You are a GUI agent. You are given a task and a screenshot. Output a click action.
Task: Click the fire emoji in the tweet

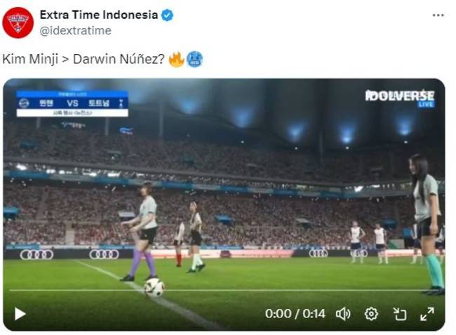(x=177, y=59)
